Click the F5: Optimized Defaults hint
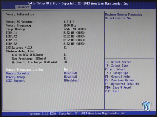 pyautogui.click(x=122, y=84)
